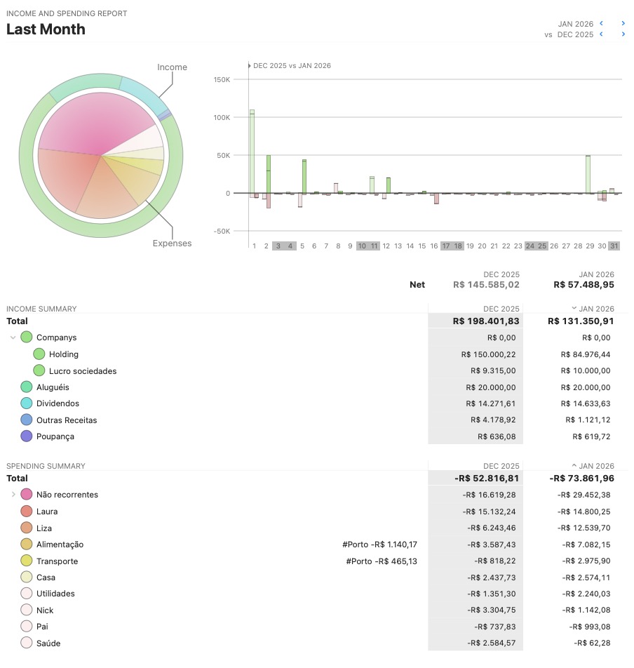Collapse the Companys income group
This screenshot has width=634, height=668.
pos(13,338)
